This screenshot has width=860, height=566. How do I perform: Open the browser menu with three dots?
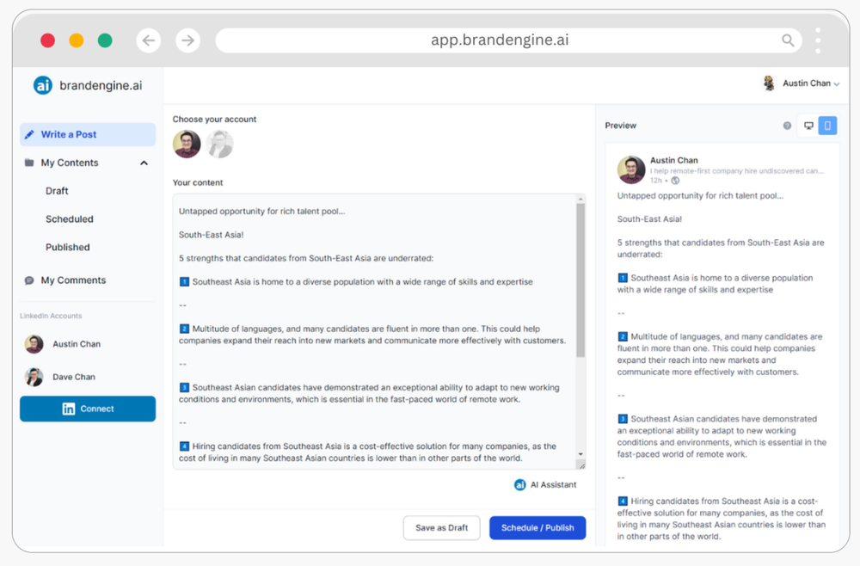pyautogui.click(x=818, y=40)
